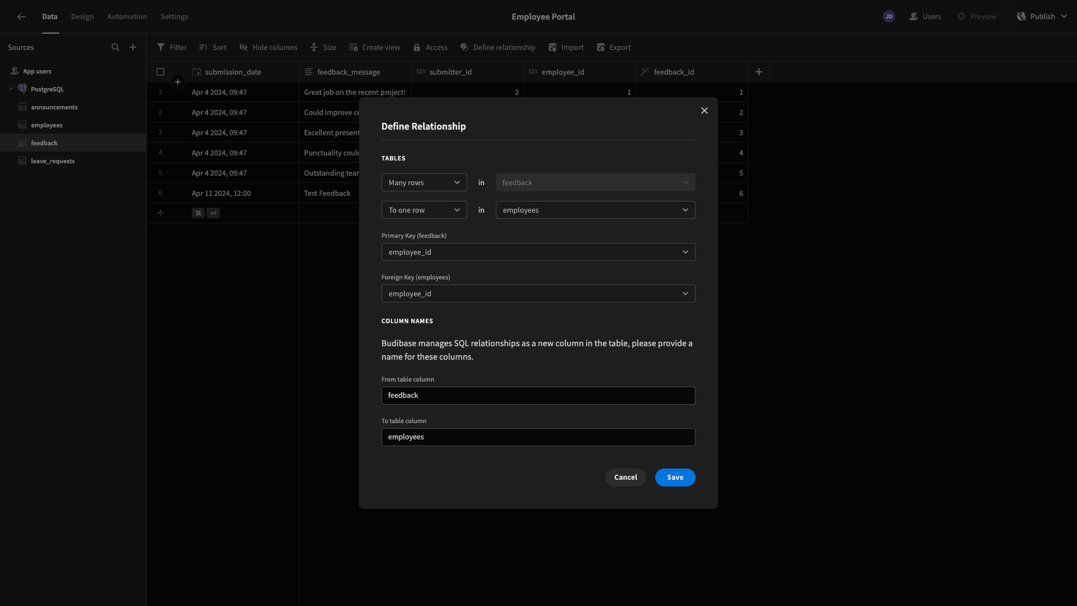The width and height of the screenshot is (1077, 606).
Task: Collapse the PostgreSQL source tree
Action: 11,89
